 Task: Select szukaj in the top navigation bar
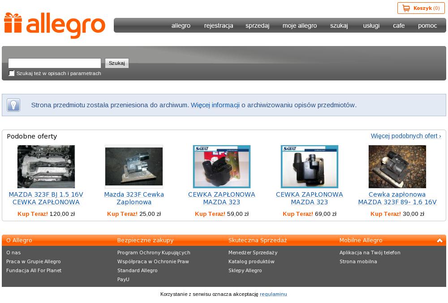pyautogui.click(x=339, y=25)
